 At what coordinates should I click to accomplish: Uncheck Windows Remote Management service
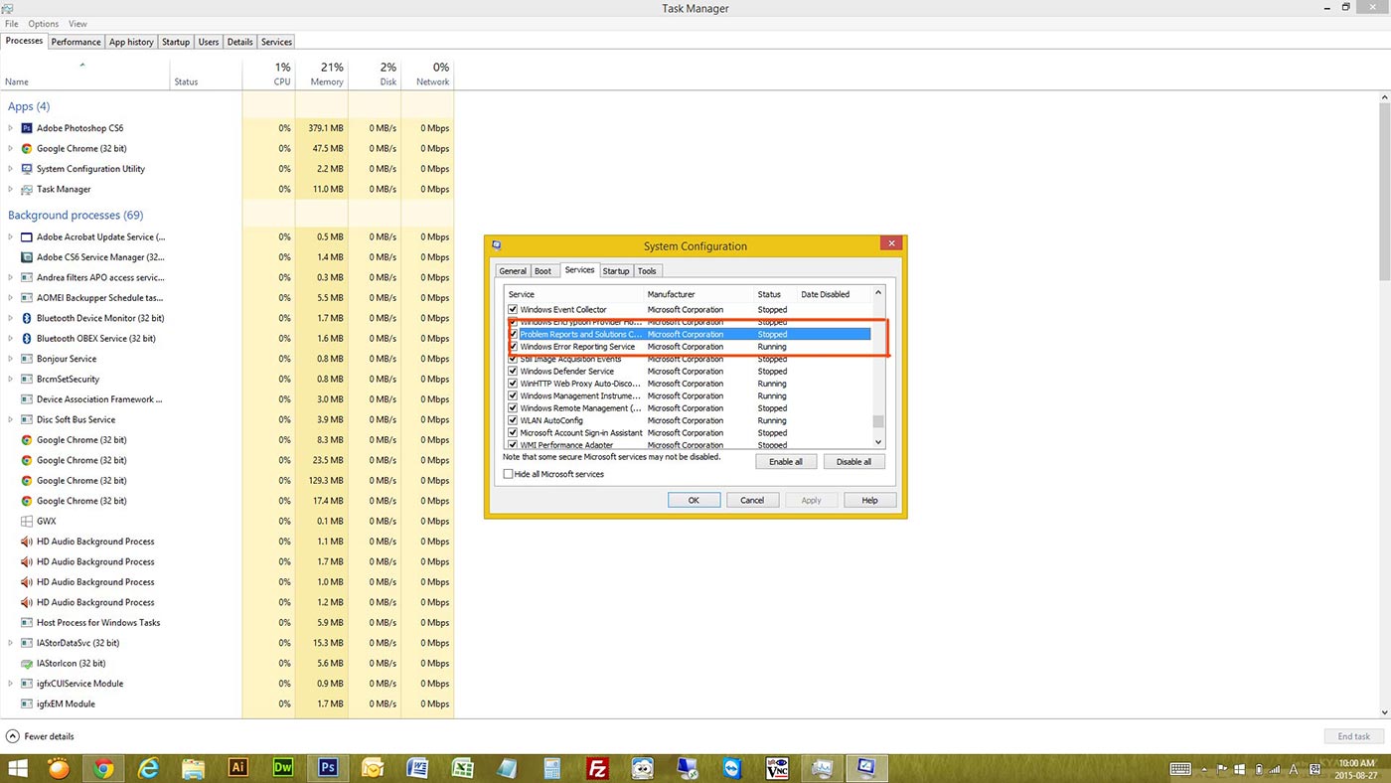click(x=514, y=408)
